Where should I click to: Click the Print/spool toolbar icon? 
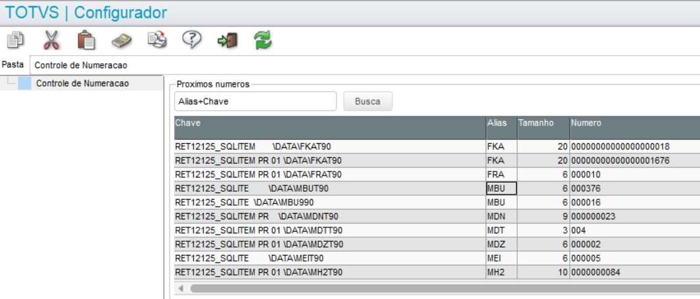tap(157, 40)
